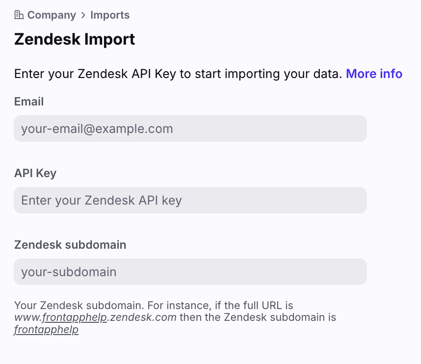421x364 pixels.
Task: Focus the Email input field
Action: [x=190, y=129]
